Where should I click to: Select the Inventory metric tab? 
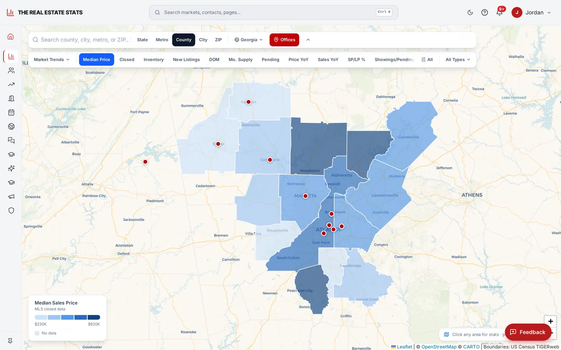pos(153,59)
